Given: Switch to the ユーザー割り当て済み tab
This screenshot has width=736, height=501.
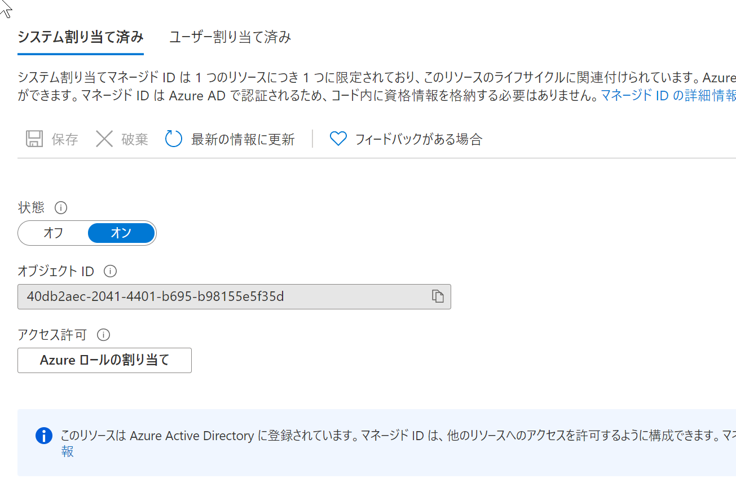Looking at the screenshot, I should tap(230, 38).
